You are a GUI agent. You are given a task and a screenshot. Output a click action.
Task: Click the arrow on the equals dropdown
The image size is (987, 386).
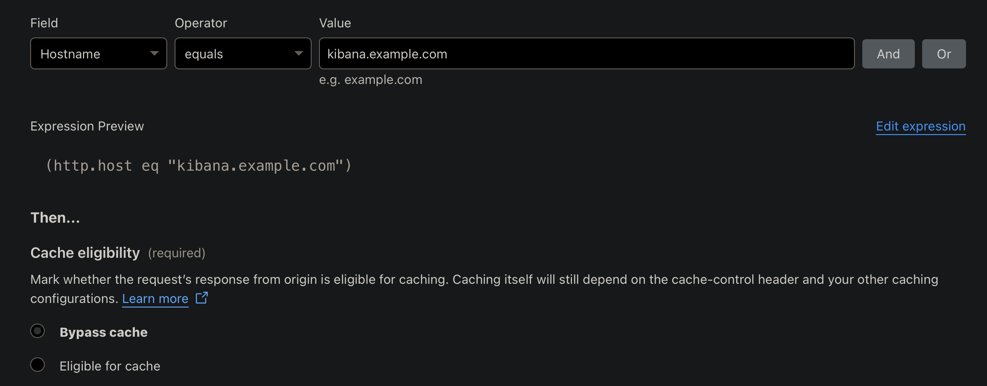coord(299,53)
